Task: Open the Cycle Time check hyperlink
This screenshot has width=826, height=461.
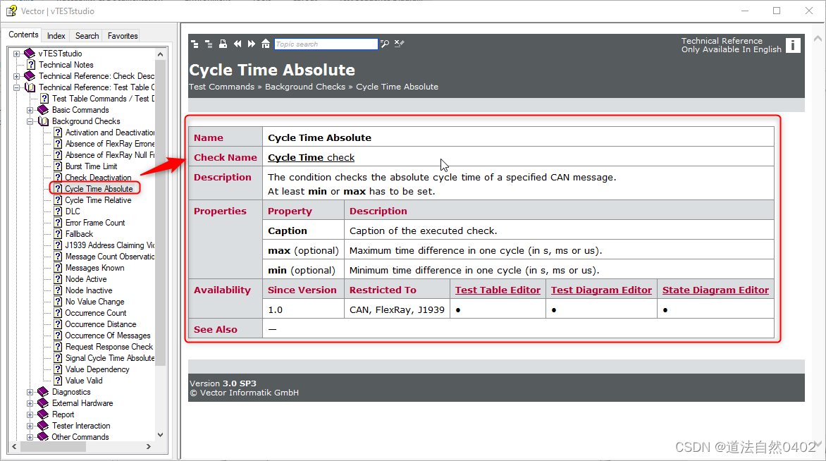Action: pyautogui.click(x=311, y=156)
